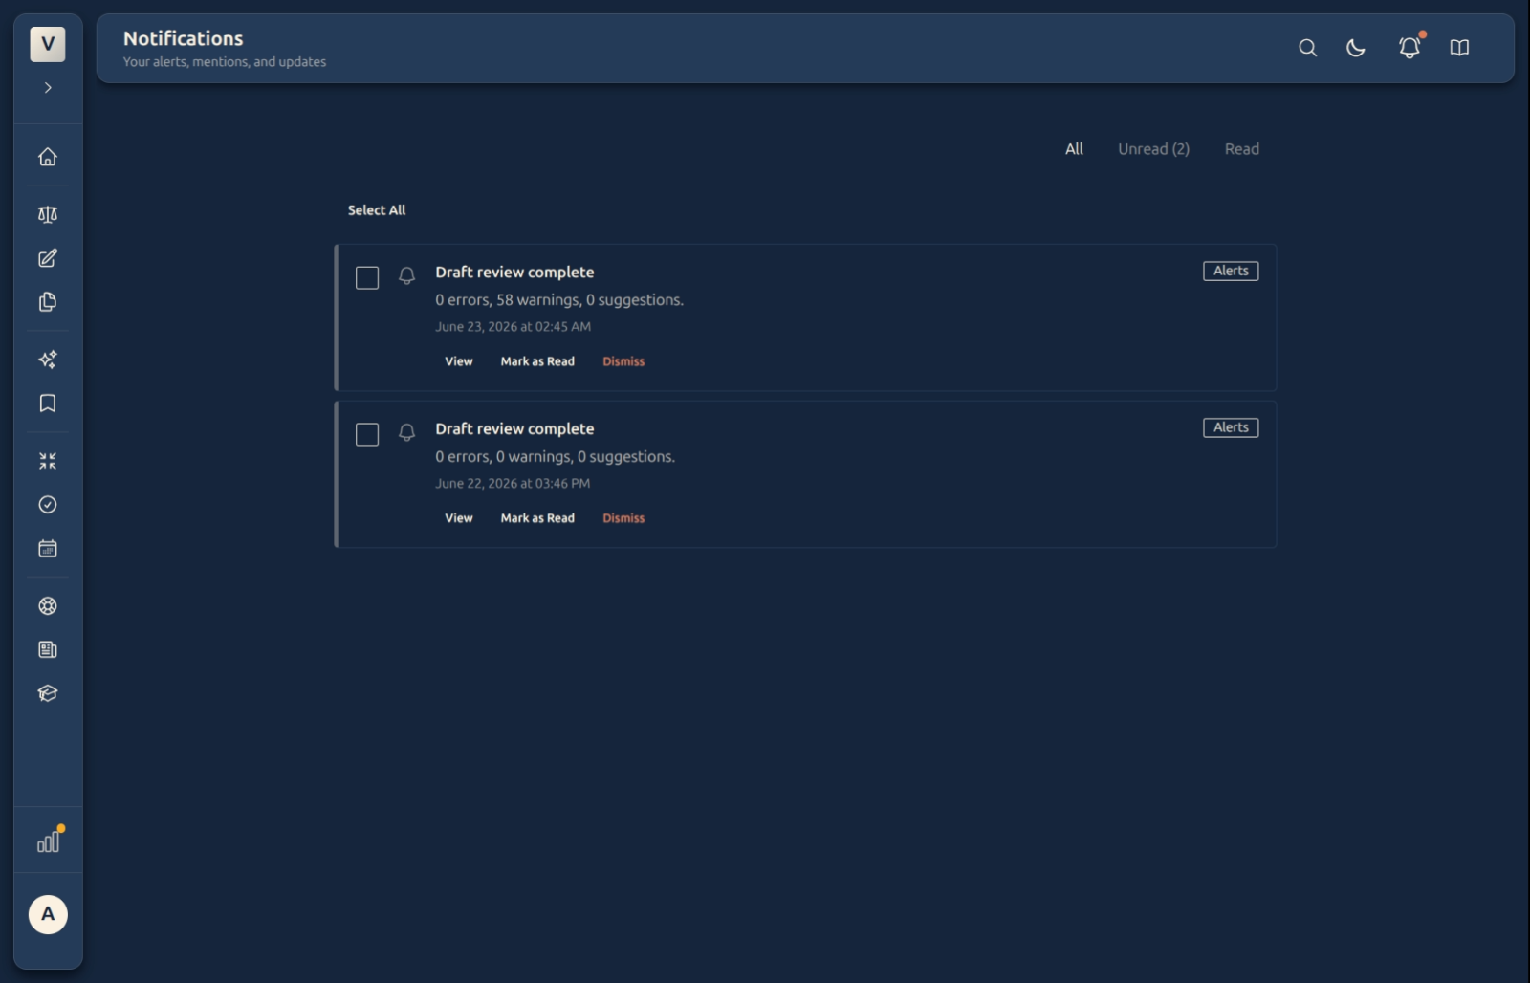Click the collapse arrows icon in sidebar
The height and width of the screenshot is (983, 1530).
[48, 461]
